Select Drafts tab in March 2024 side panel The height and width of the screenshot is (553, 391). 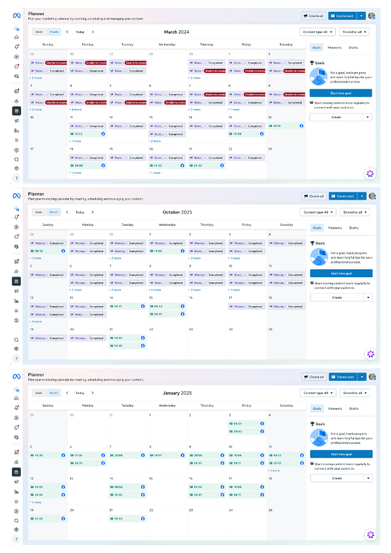[x=354, y=47]
